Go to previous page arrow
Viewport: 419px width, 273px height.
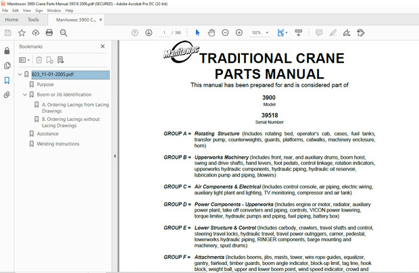135,33
